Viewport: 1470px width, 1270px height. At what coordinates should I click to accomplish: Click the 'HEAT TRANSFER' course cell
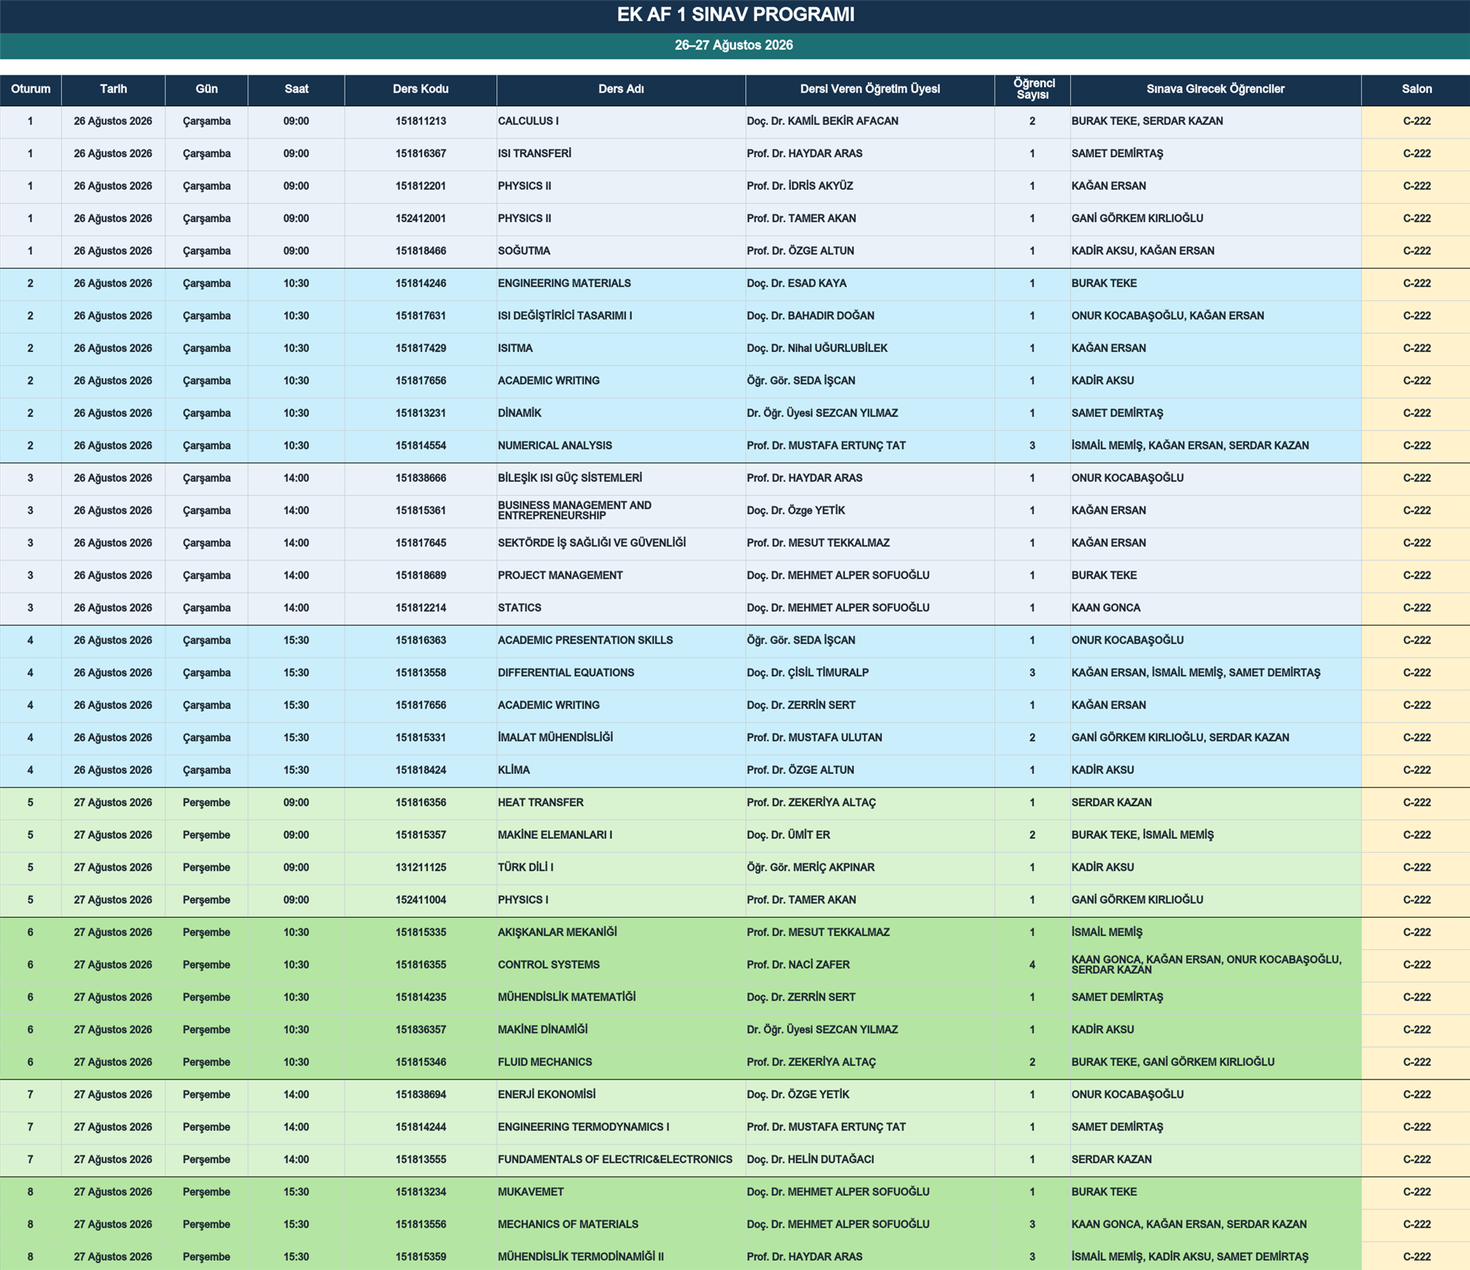click(621, 803)
